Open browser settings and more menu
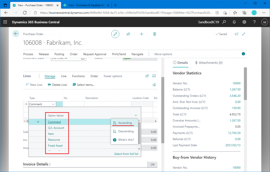 (264, 13)
